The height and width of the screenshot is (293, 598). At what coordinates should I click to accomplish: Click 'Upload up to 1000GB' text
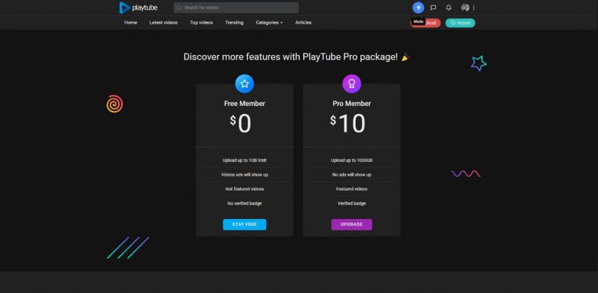[x=351, y=160]
